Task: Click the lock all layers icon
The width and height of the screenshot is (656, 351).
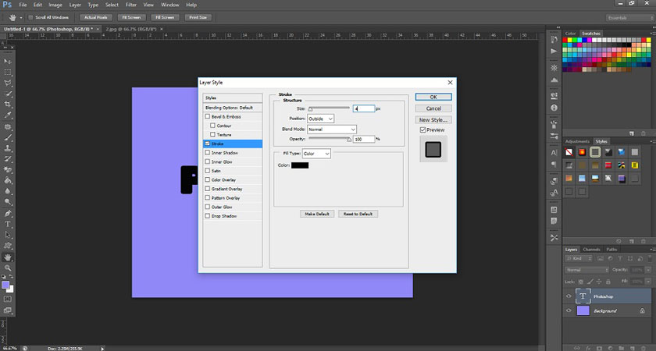Action: pos(608,282)
